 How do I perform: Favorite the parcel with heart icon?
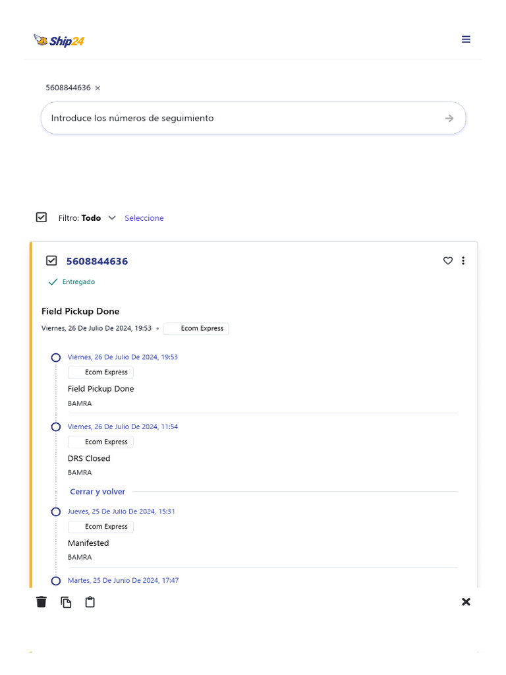448,261
